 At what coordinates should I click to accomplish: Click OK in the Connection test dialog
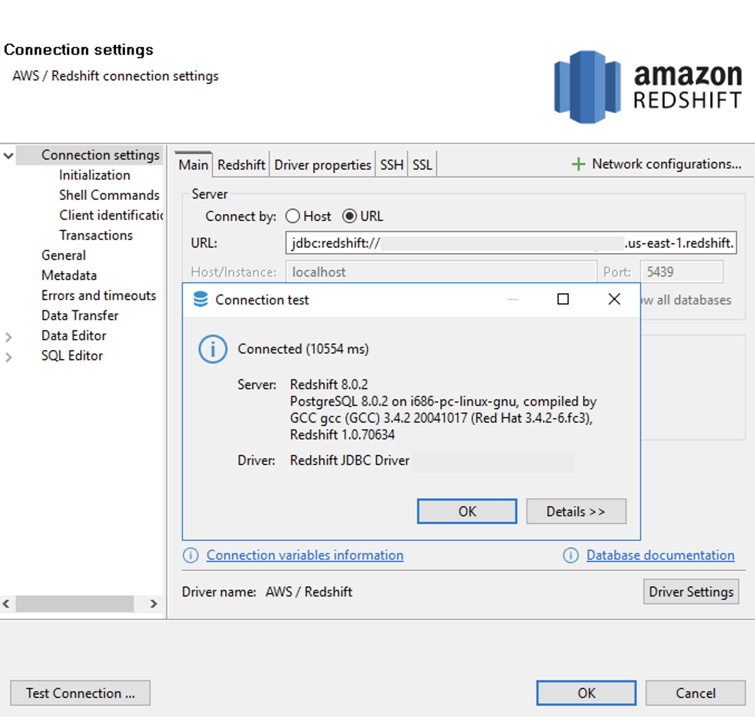pos(467,511)
